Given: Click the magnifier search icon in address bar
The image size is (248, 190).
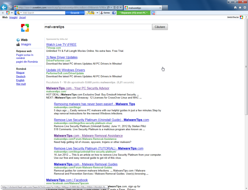Looking at the screenshot, I should pos(108,7).
